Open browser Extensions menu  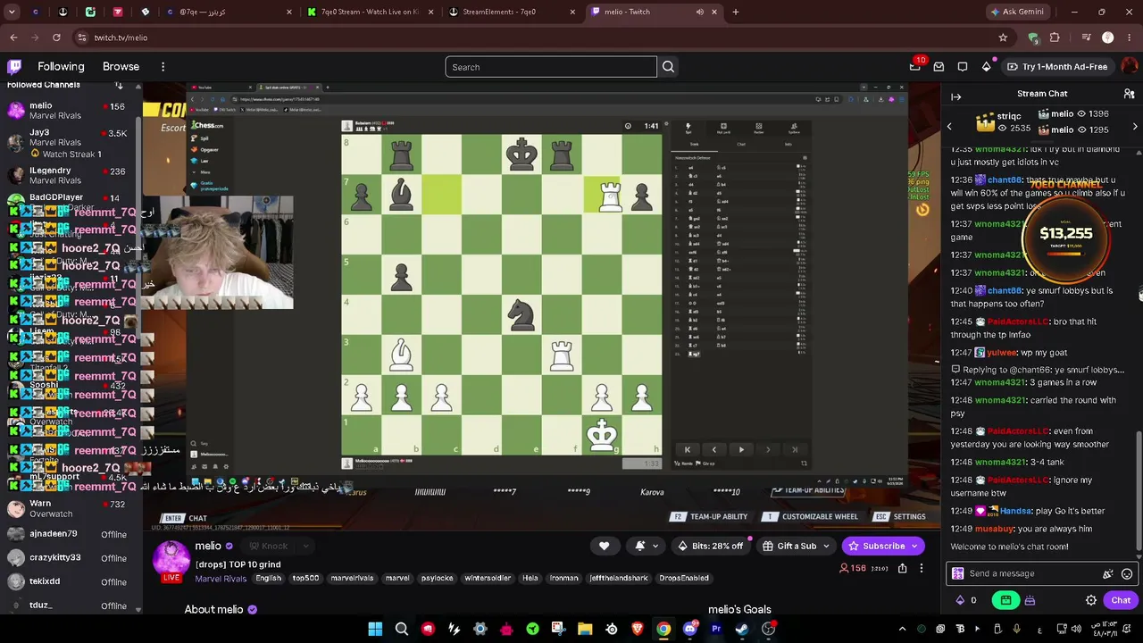coord(1055,38)
